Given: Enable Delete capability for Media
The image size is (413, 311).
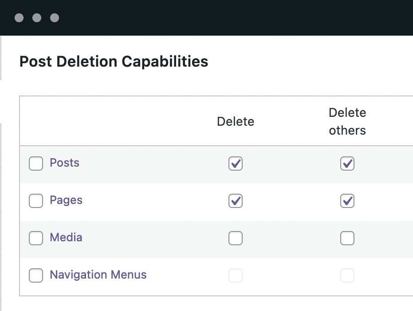Looking at the screenshot, I should coord(236,238).
